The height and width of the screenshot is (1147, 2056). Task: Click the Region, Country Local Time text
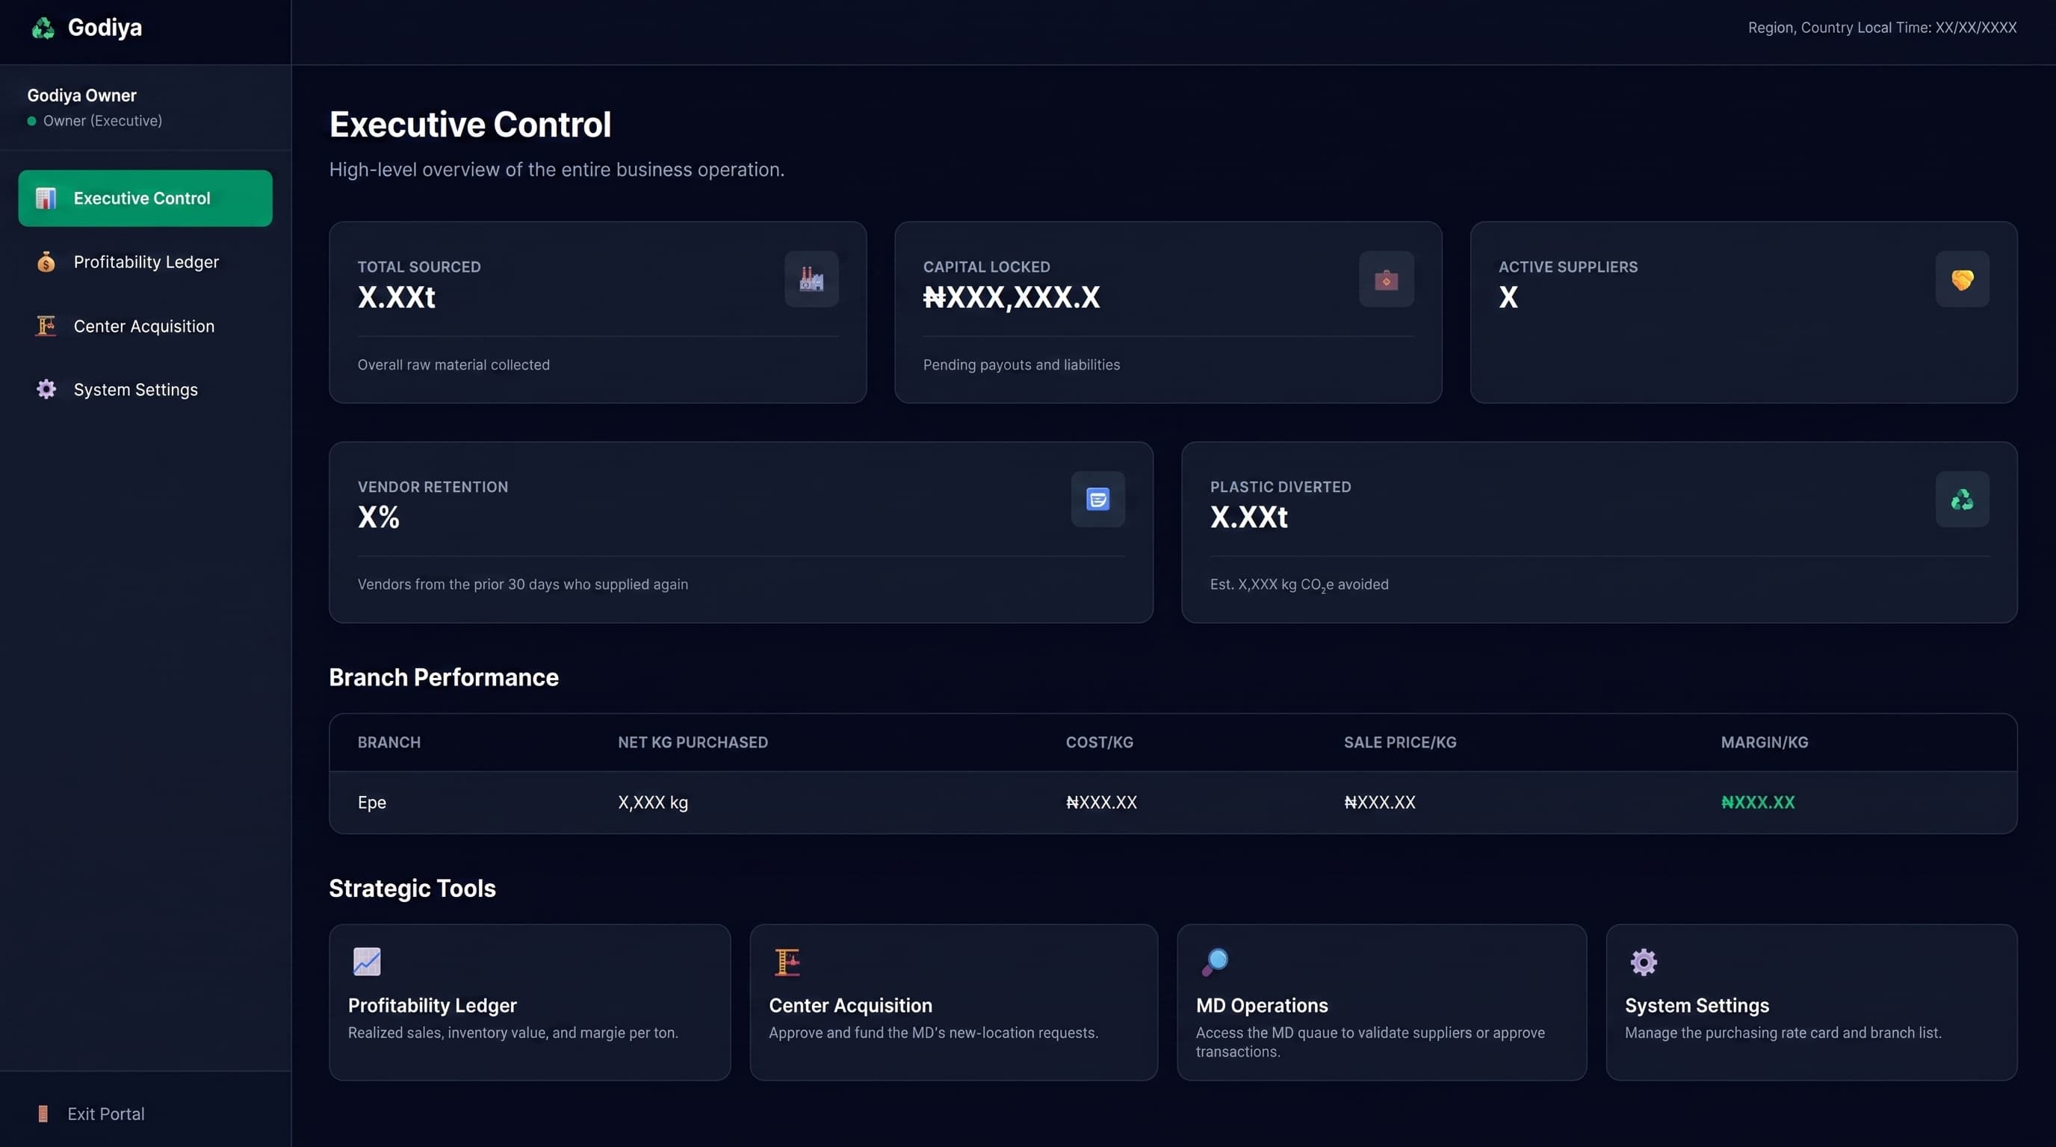[1882, 28]
